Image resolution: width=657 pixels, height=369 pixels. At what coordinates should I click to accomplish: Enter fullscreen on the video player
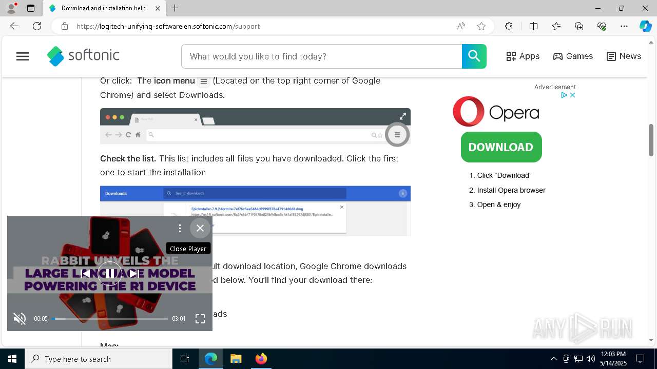click(200, 319)
